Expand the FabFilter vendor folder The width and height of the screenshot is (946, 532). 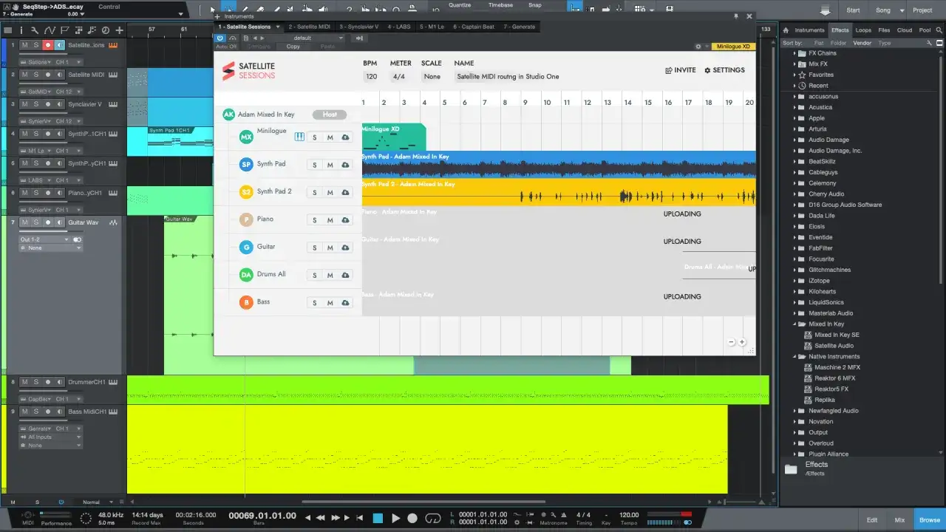(795, 248)
